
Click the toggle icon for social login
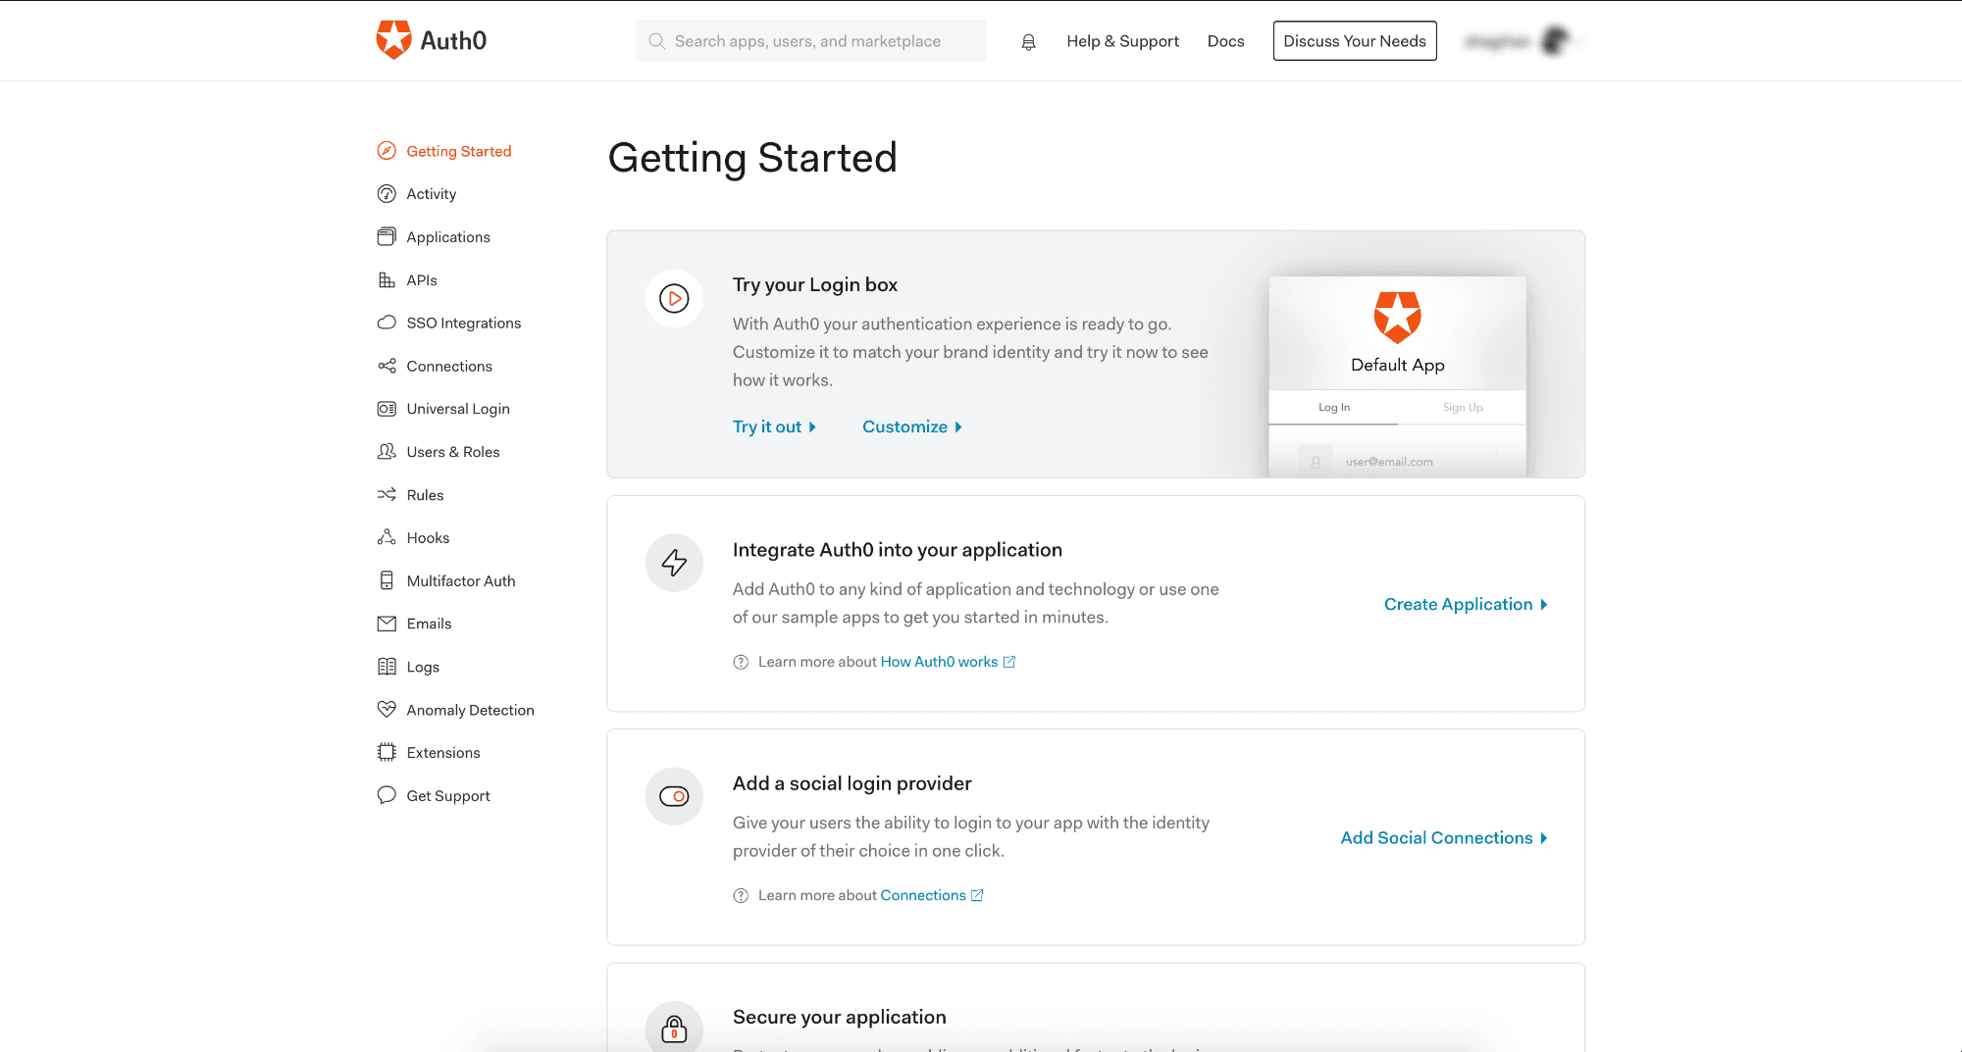pyautogui.click(x=674, y=796)
